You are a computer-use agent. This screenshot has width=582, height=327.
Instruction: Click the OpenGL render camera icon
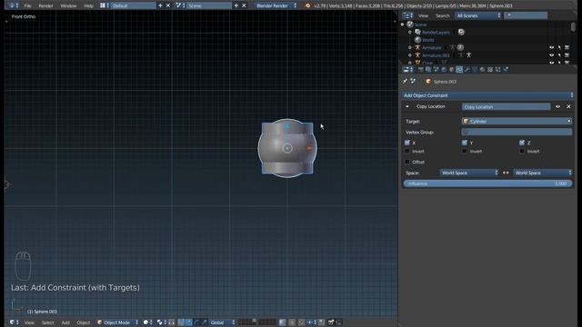331,322
